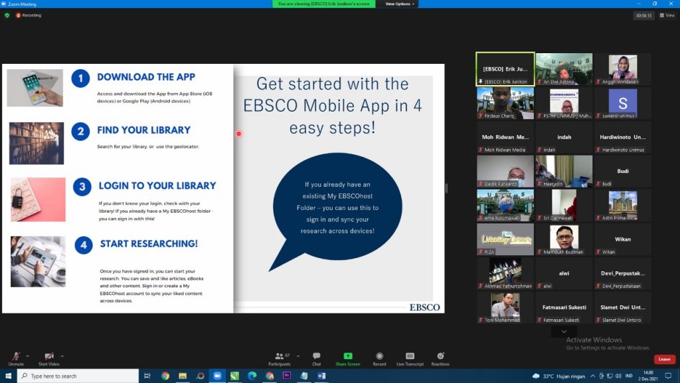Click the LOGIN TO YOUR LIBRARY heading

point(157,186)
